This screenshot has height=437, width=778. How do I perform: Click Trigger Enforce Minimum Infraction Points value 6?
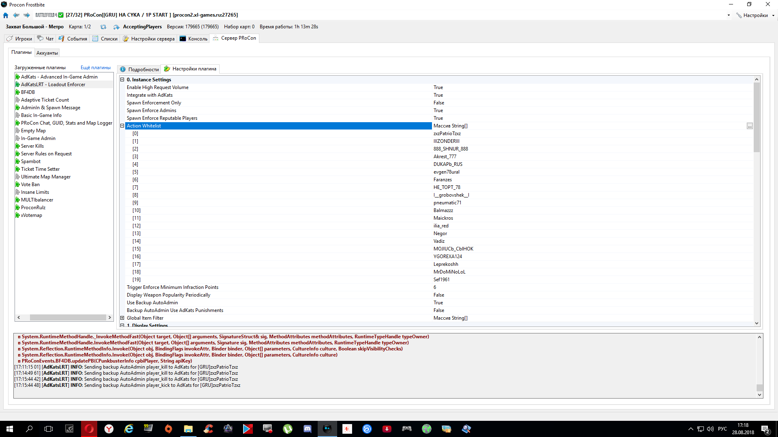tap(435, 287)
